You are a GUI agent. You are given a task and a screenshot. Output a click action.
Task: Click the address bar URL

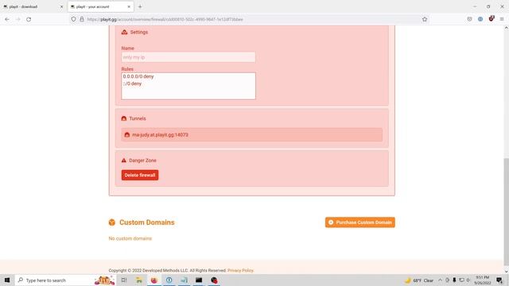pyautogui.click(x=165, y=19)
